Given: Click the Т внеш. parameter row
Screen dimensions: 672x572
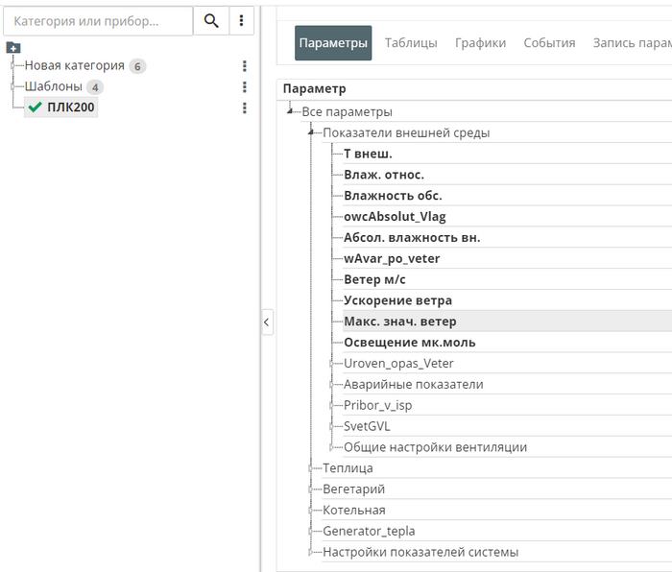Looking at the screenshot, I should click(x=368, y=154).
